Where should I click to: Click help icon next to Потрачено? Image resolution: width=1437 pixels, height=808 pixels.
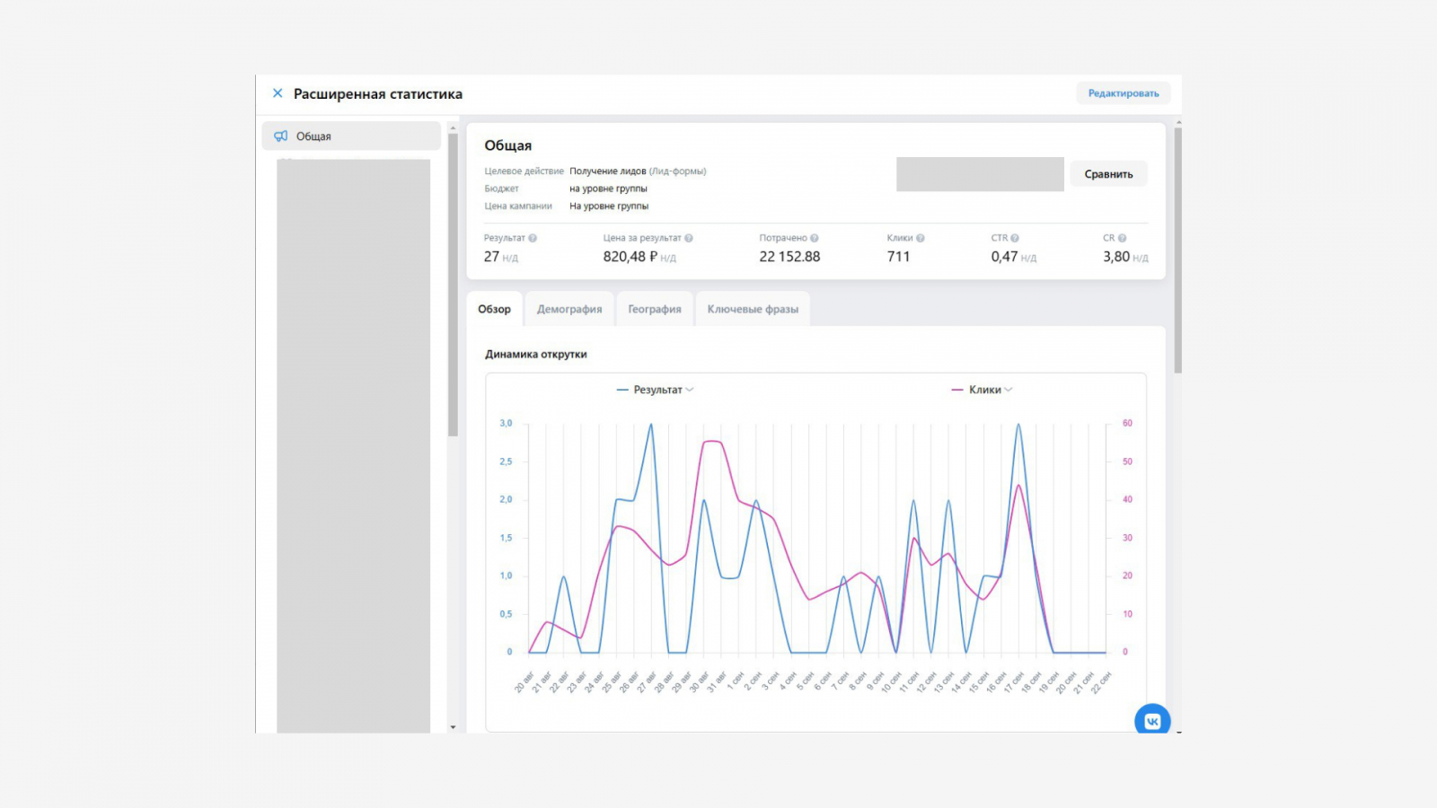[x=815, y=238]
